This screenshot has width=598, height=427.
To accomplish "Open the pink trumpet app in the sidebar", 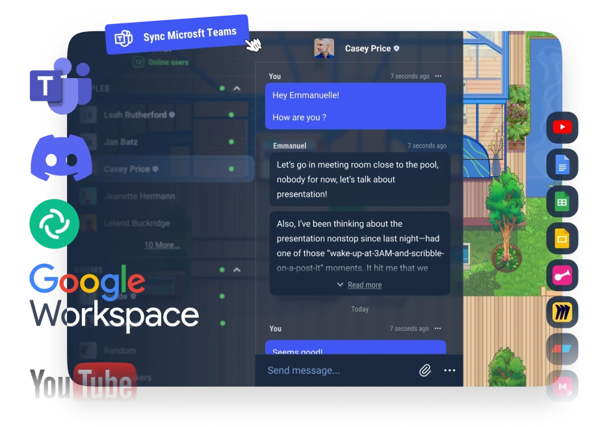I will [562, 276].
